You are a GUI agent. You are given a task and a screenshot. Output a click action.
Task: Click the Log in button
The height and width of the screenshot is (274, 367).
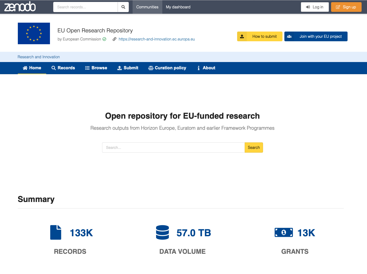pyautogui.click(x=315, y=7)
